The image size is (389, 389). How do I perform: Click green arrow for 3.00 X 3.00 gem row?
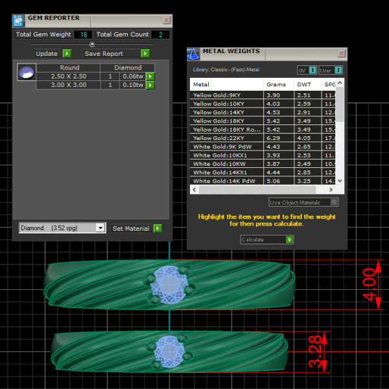(x=150, y=85)
